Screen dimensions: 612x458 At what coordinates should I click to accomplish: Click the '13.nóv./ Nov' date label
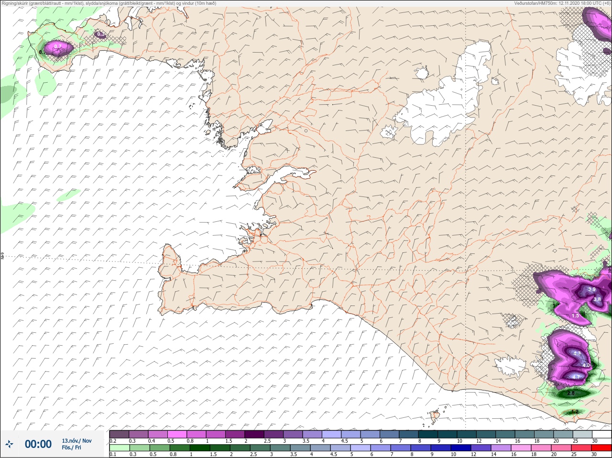click(76, 441)
